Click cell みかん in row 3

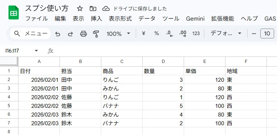[122, 88]
